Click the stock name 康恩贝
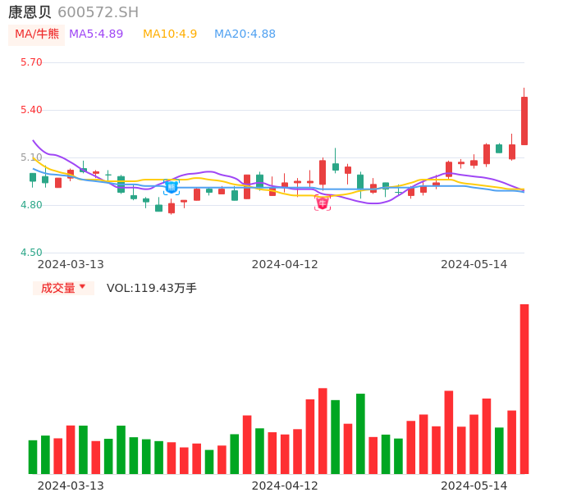The image size is (563, 497). pos(30,12)
